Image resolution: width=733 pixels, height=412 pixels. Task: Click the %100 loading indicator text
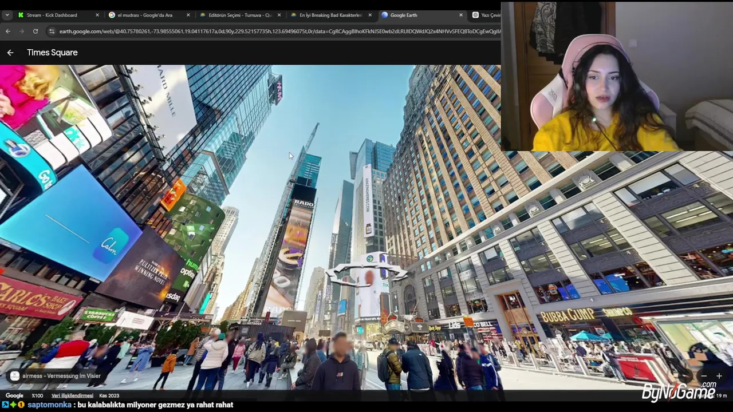[37, 395]
